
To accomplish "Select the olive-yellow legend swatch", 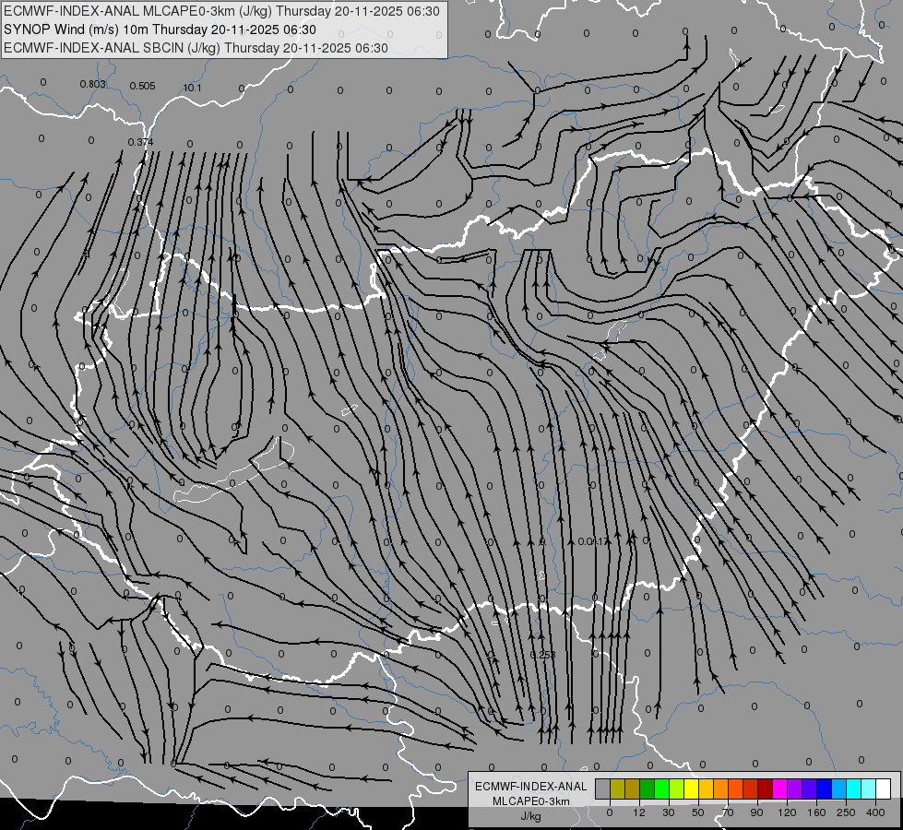I will tap(617, 788).
